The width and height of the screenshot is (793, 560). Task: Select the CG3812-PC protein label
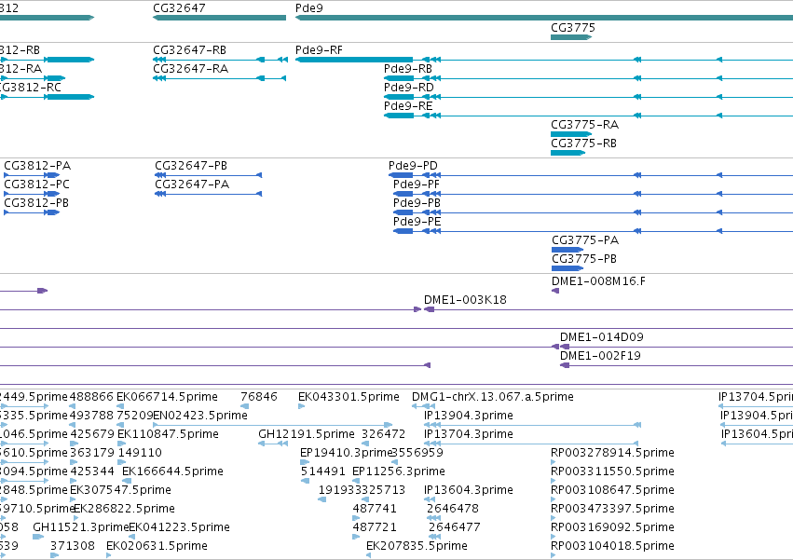click(36, 184)
